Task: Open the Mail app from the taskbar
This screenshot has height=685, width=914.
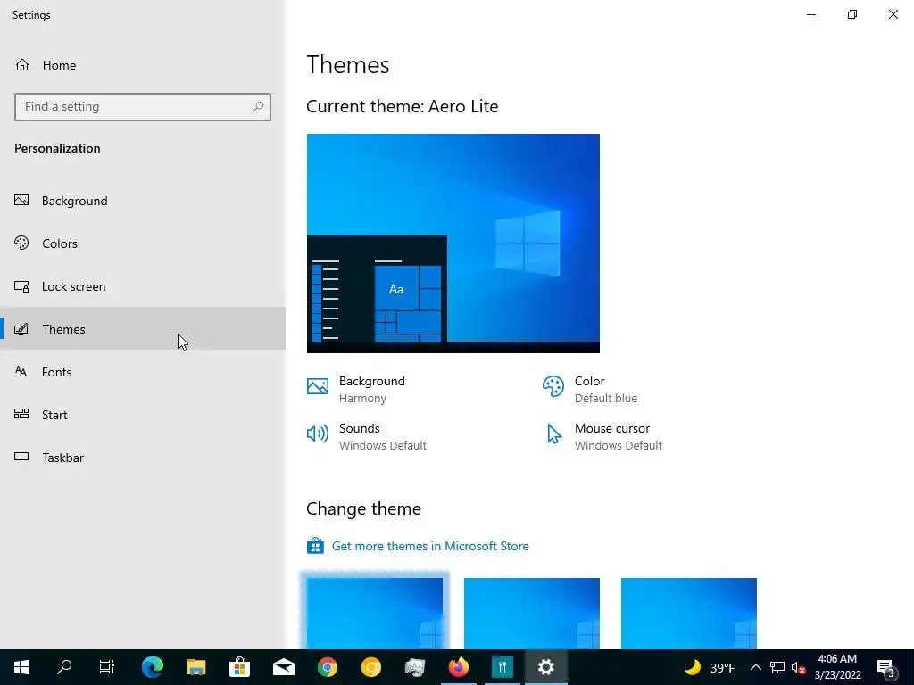Action: point(284,667)
